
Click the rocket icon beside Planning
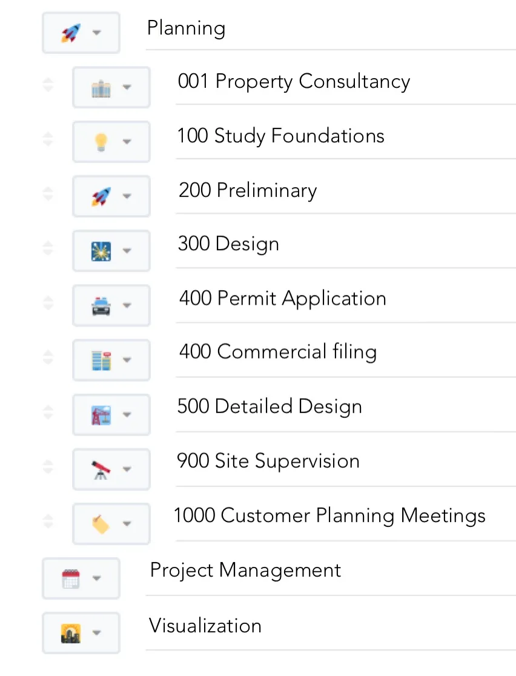pyautogui.click(x=71, y=33)
